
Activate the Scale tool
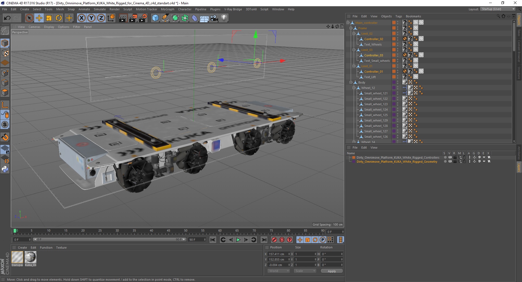coord(49,18)
